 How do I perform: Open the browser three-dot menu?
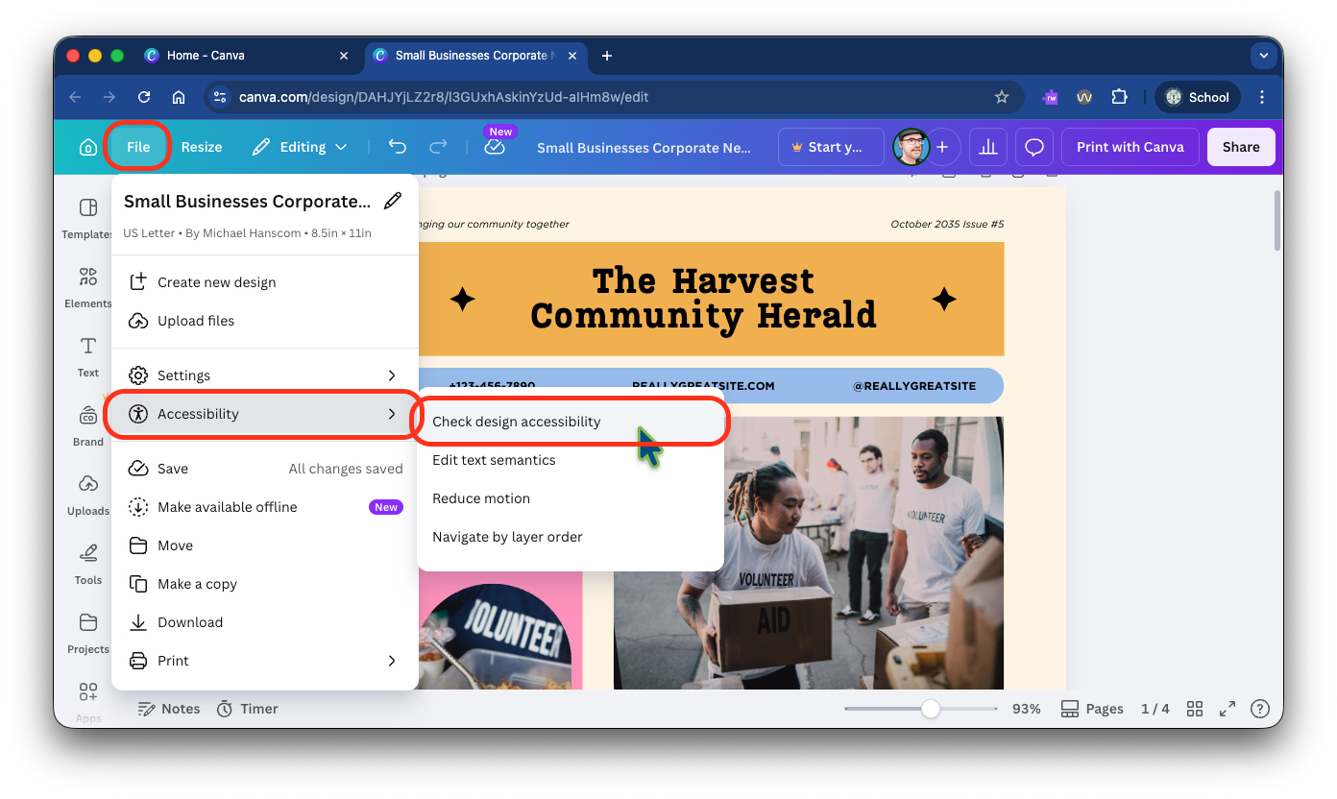pyautogui.click(x=1262, y=97)
